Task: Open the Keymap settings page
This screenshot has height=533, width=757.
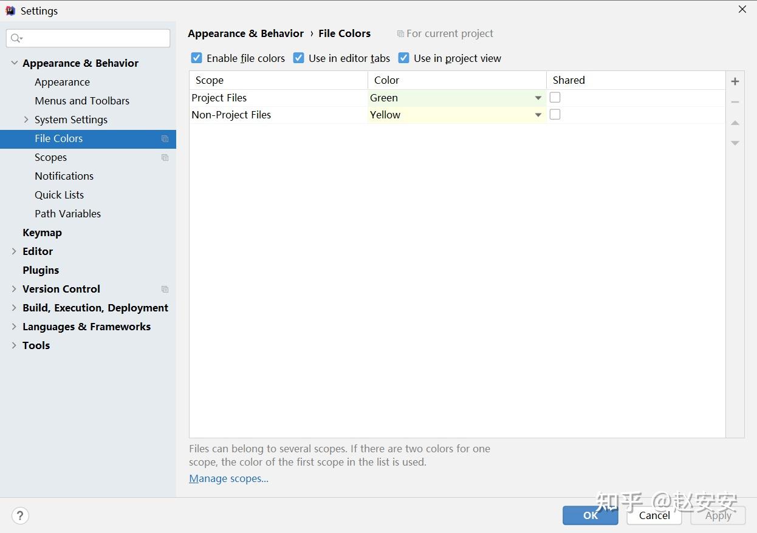Action: pos(42,233)
